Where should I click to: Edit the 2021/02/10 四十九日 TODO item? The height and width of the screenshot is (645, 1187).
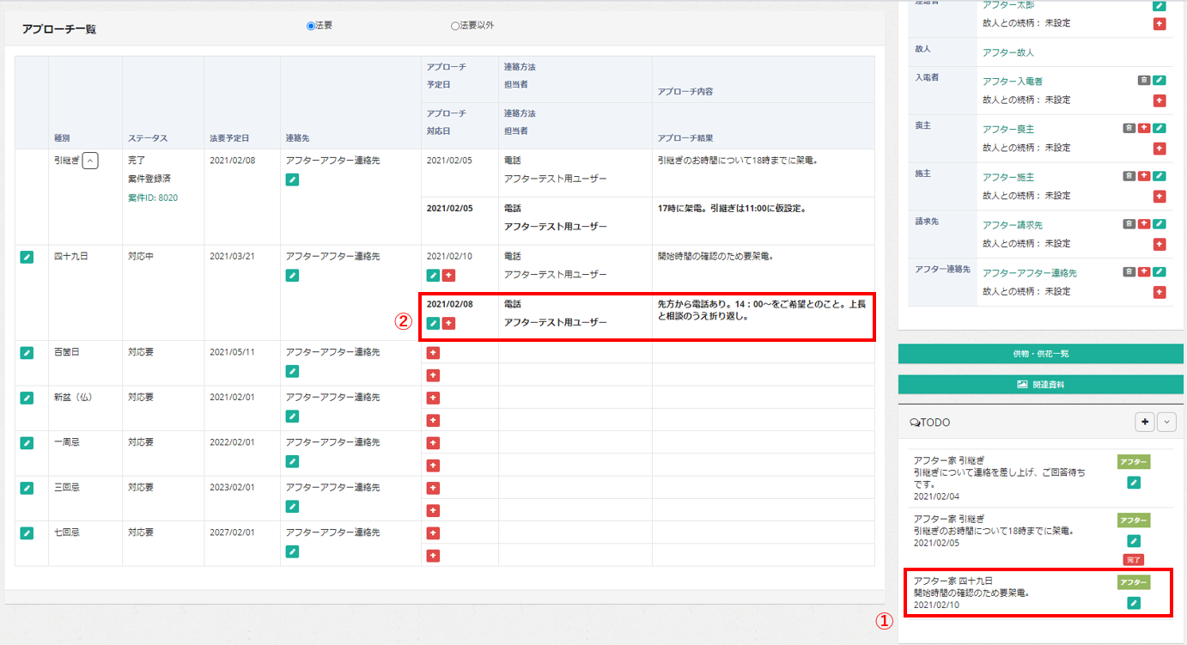pos(1134,603)
